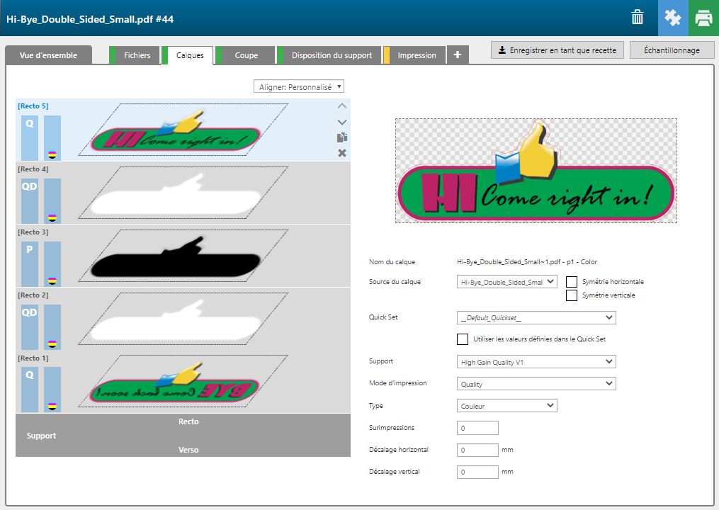Click the Échantillonnage button

tap(671, 50)
